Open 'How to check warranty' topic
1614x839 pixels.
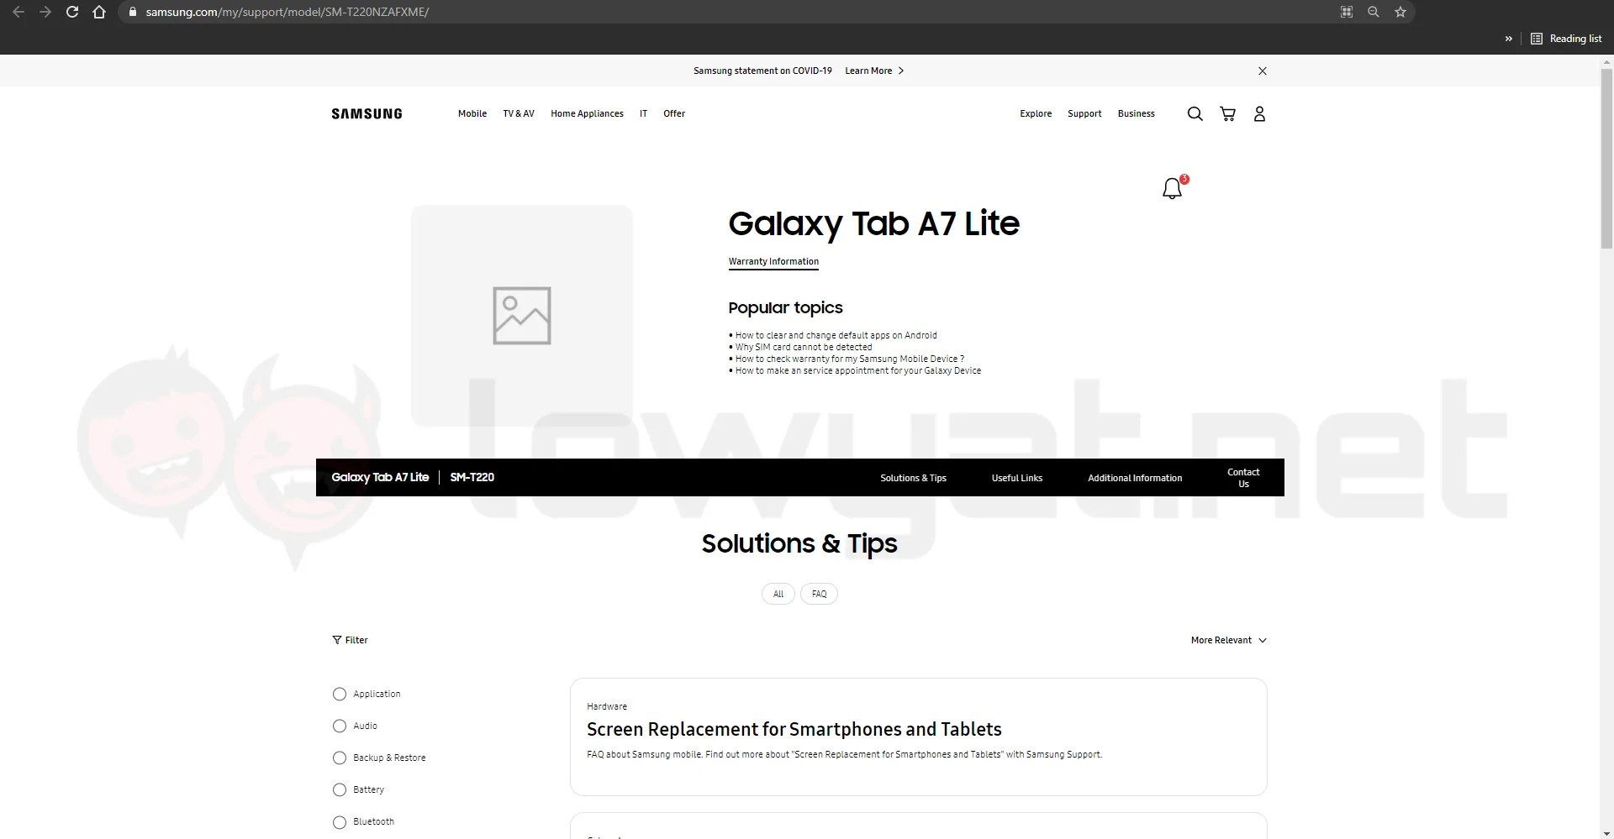[849, 359]
